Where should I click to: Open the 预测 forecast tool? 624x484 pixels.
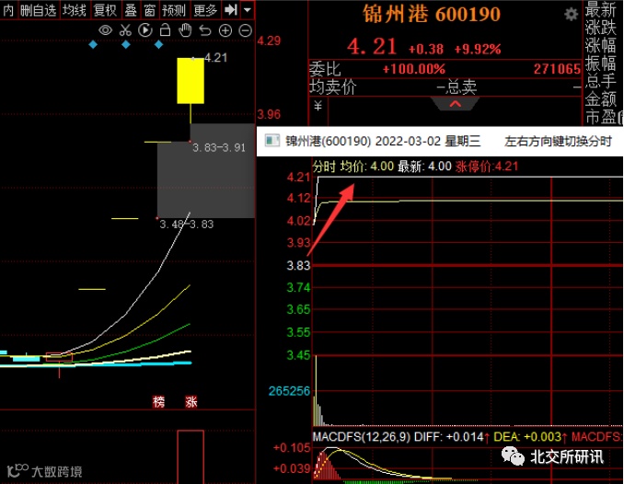[174, 9]
